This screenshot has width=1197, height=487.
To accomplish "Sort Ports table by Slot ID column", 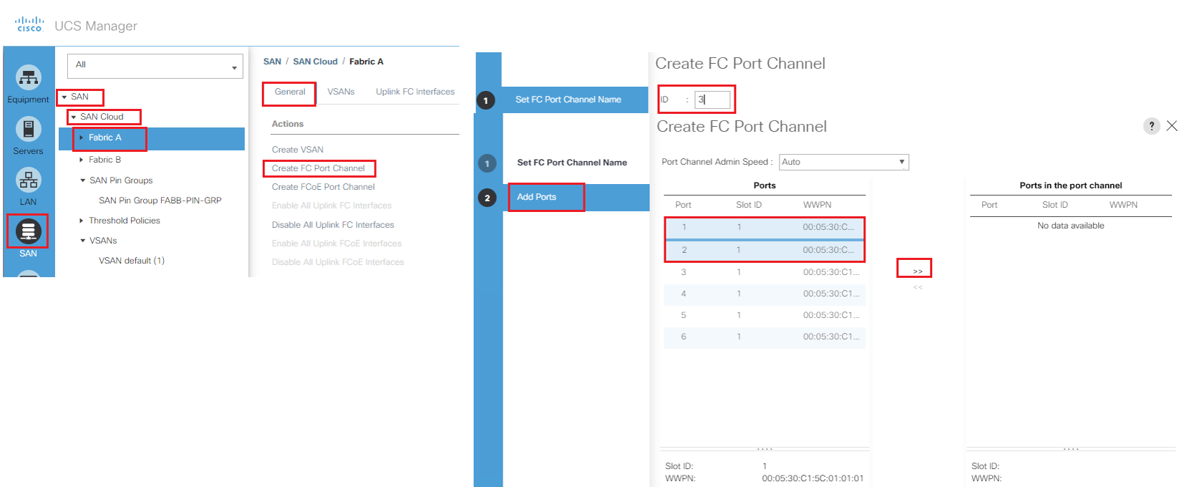I will pyautogui.click(x=749, y=205).
